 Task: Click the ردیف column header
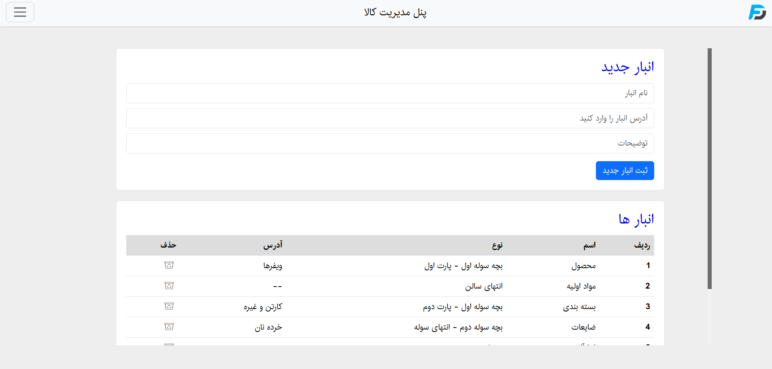642,245
